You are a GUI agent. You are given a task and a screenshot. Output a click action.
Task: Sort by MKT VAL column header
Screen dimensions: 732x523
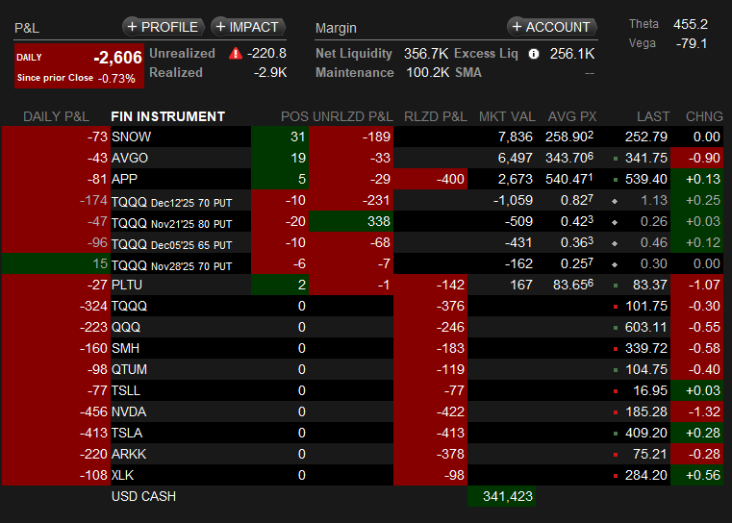pyautogui.click(x=507, y=116)
